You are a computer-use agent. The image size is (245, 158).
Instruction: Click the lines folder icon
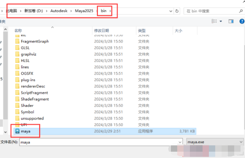click(x=17, y=67)
